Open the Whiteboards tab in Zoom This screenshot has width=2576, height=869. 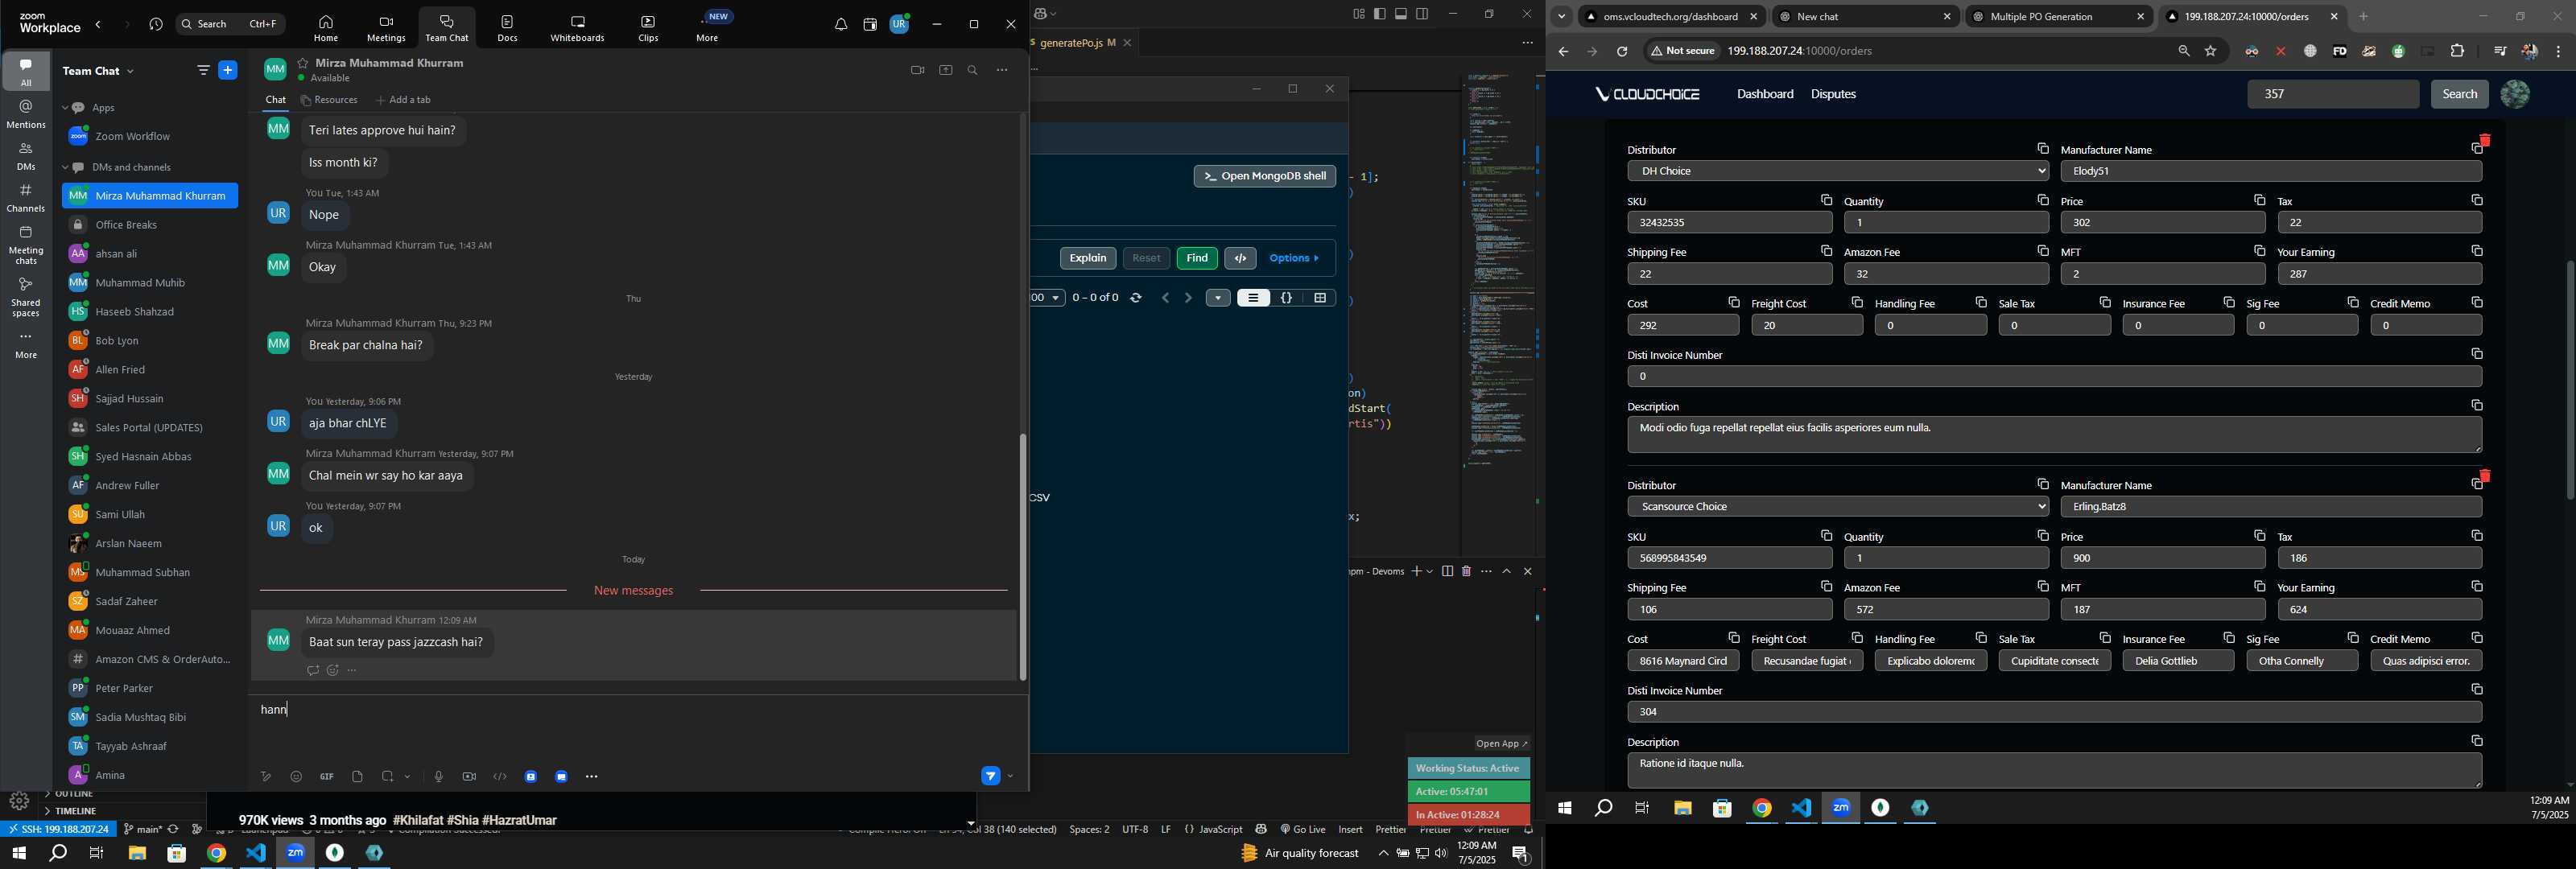[578, 29]
